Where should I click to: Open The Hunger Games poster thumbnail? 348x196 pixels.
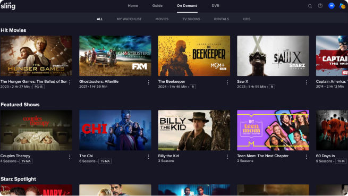click(x=36, y=56)
